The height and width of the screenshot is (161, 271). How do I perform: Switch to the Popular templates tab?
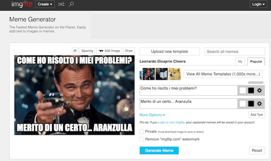point(256,62)
